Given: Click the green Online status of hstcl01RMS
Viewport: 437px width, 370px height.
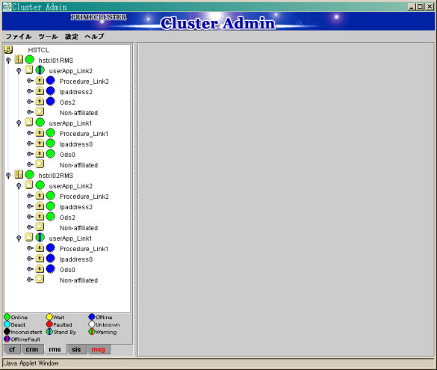Looking at the screenshot, I should coord(30,59).
